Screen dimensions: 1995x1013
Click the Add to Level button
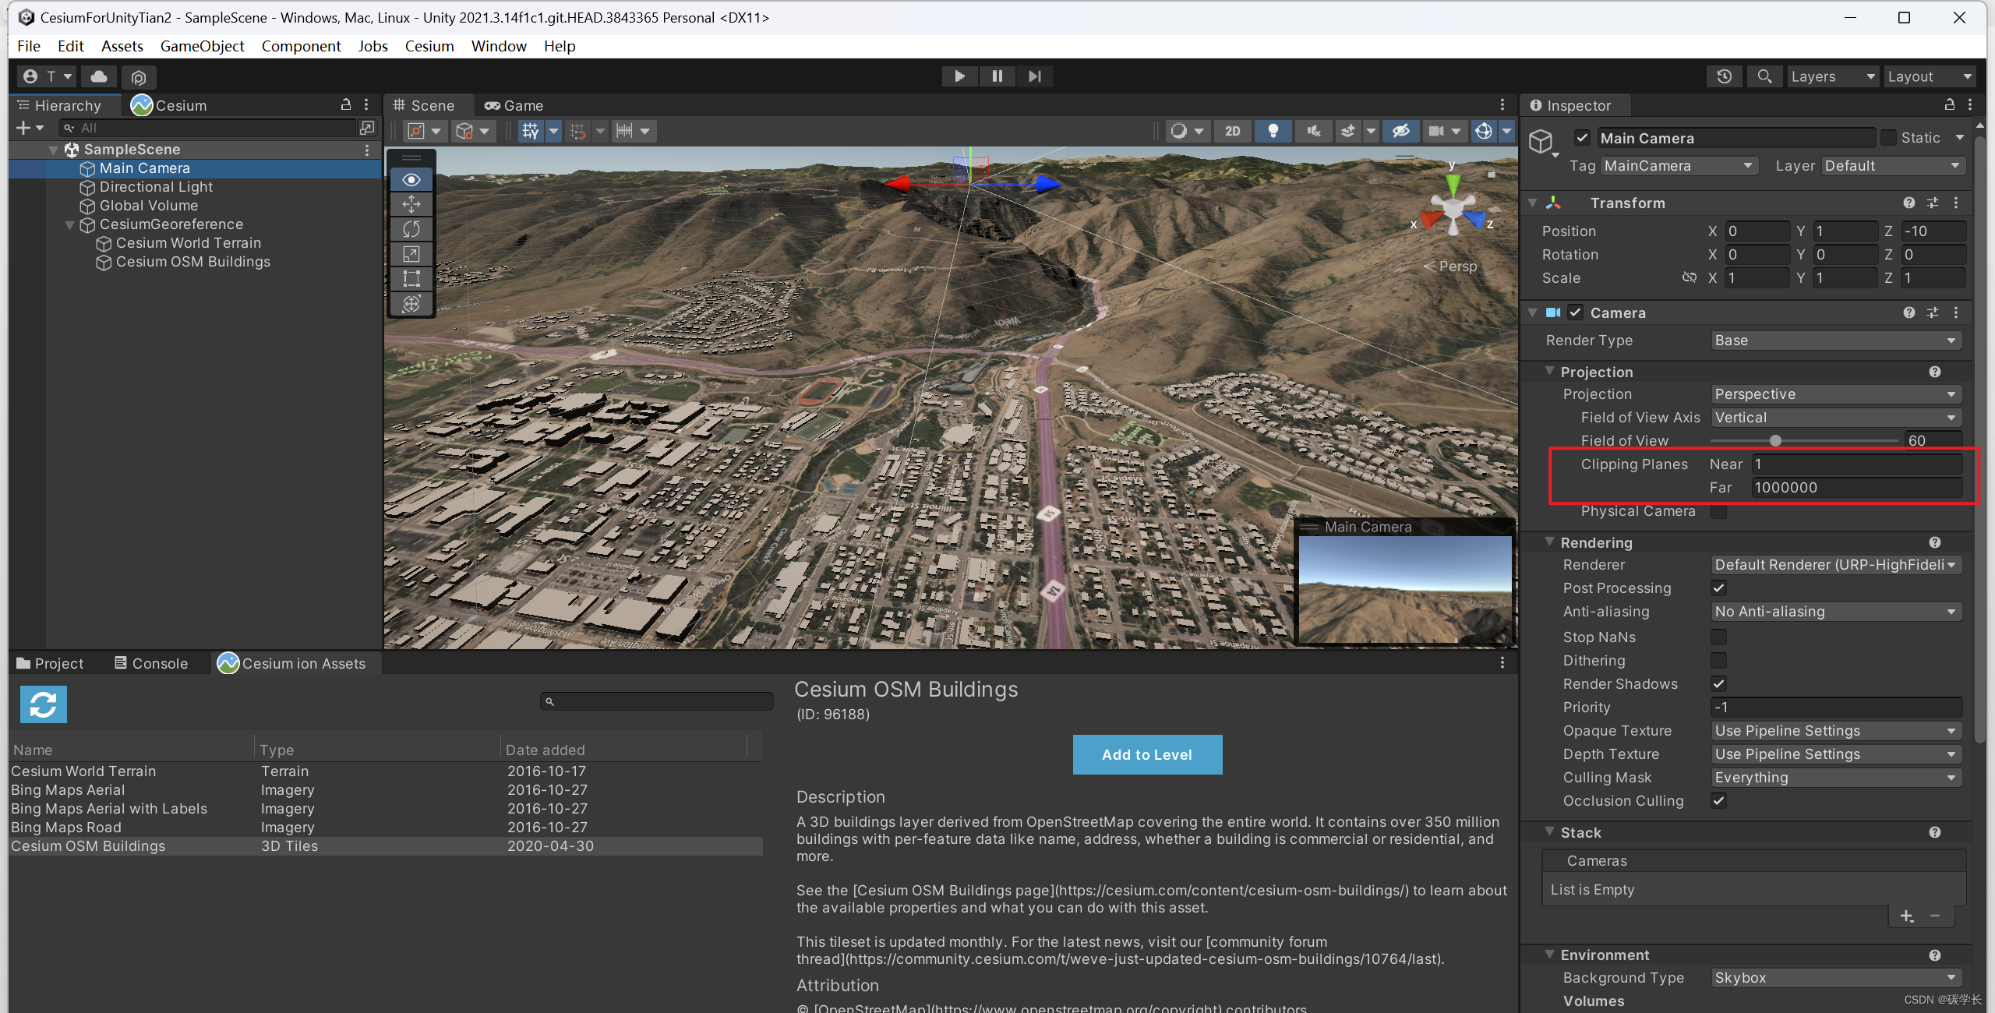pyautogui.click(x=1146, y=754)
